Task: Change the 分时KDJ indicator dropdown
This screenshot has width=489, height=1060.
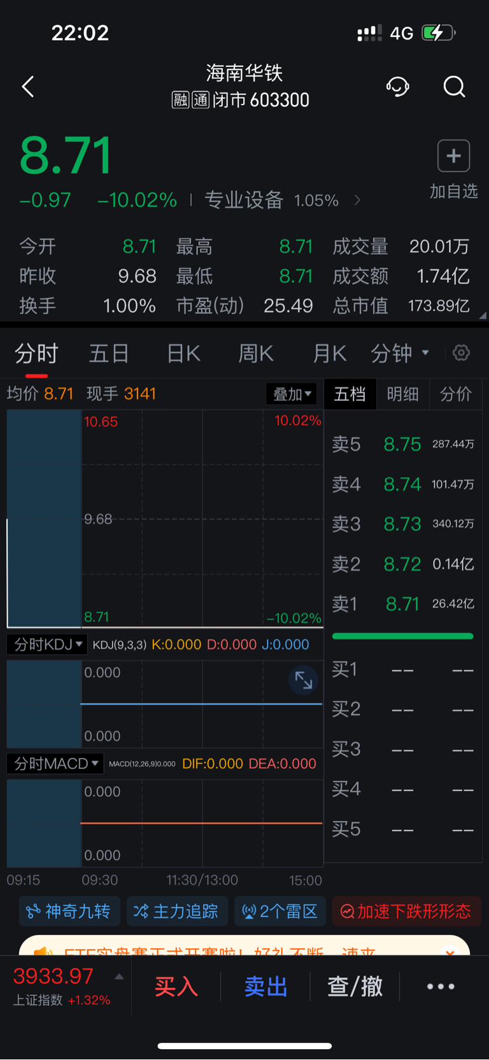Action: point(46,644)
